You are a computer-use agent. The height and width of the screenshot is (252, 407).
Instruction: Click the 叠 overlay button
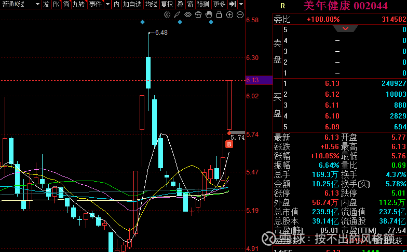click(180, 4)
